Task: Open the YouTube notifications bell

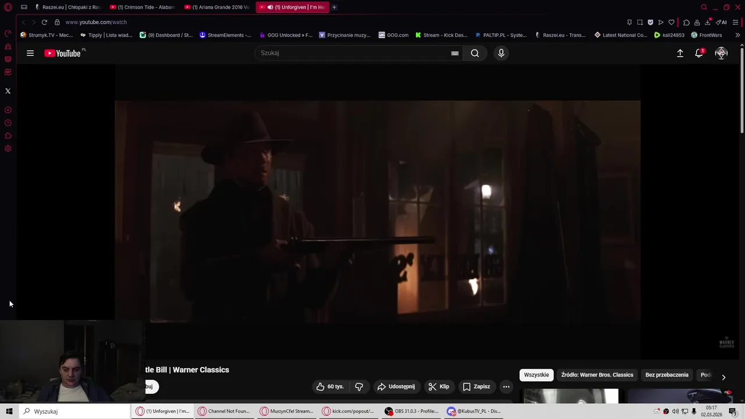Action: (700, 53)
